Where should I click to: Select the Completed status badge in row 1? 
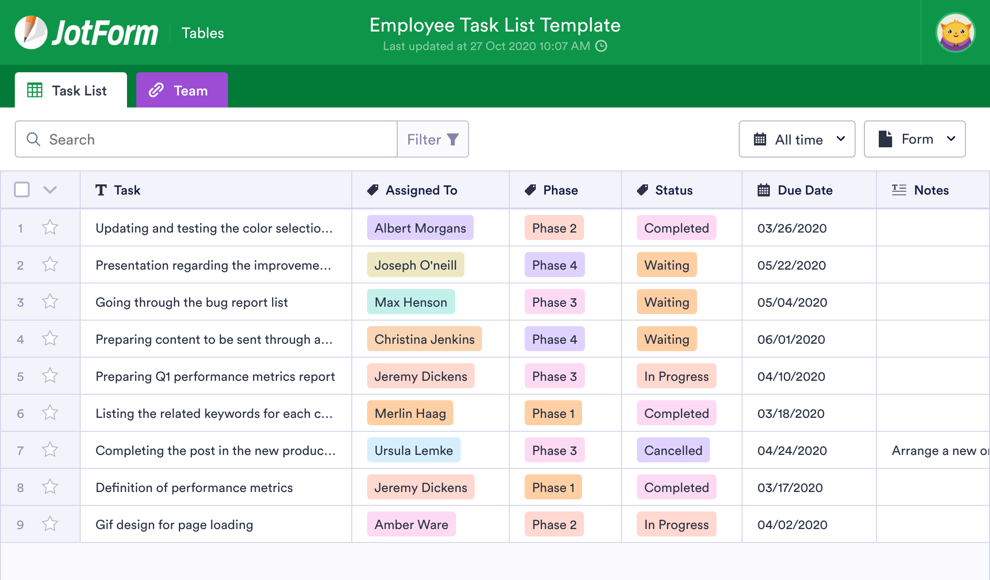click(676, 228)
